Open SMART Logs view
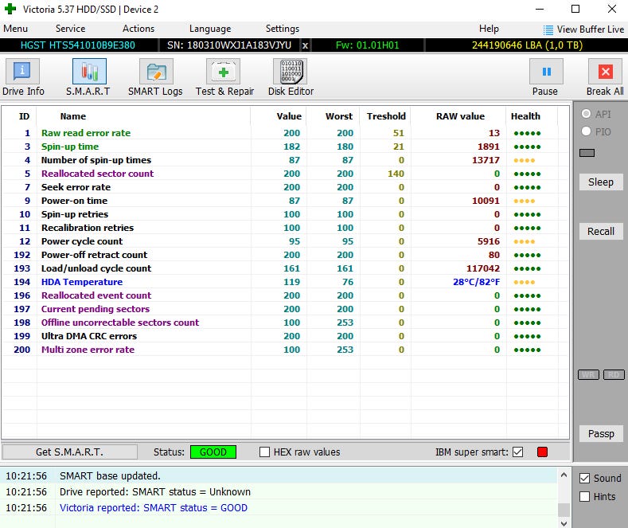 tap(155, 77)
